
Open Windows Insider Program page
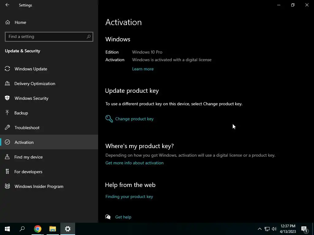(x=49, y=186)
